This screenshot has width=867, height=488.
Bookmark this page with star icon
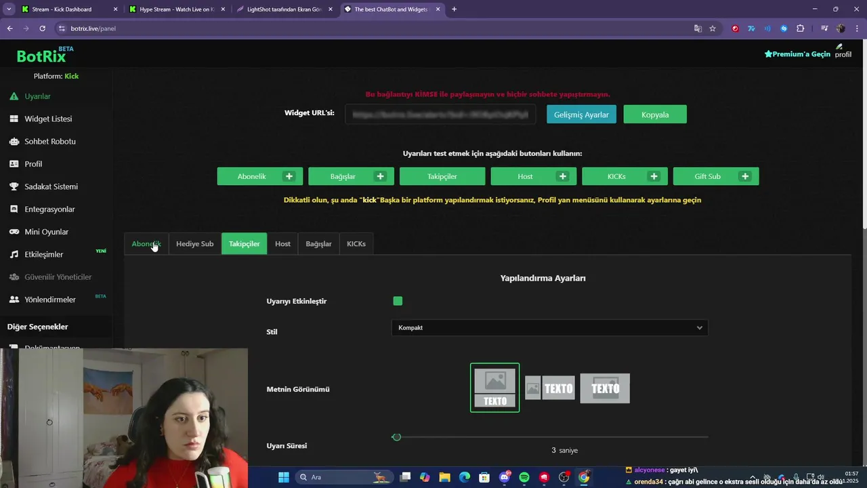pyautogui.click(x=713, y=28)
